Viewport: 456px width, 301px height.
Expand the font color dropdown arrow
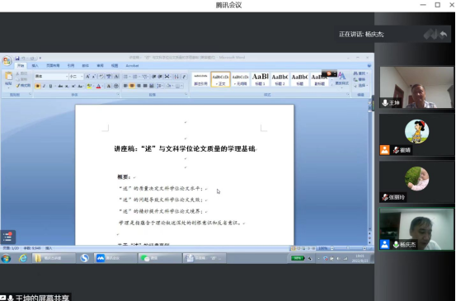102,86
